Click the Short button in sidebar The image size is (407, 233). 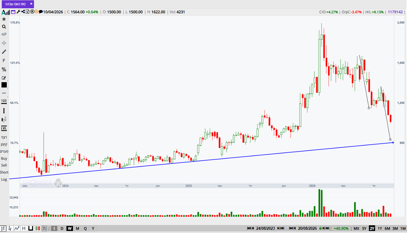point(4,172)
